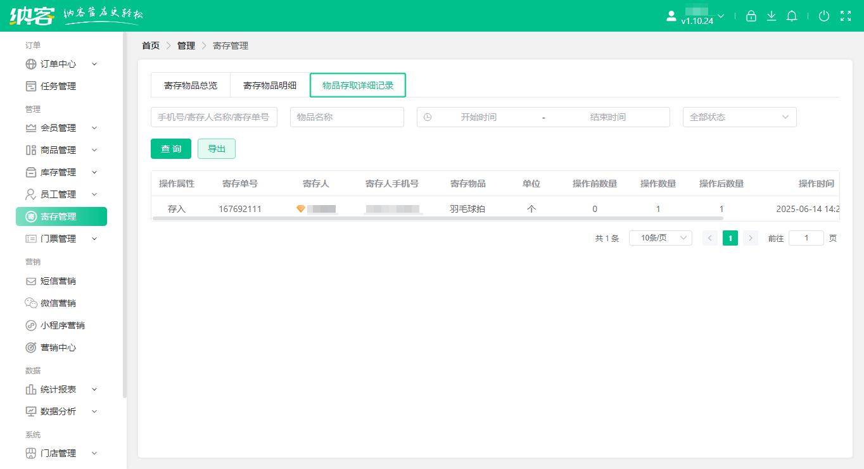
Task: Toggle fullscreen with the expand icon
Action: click(846, 16)
